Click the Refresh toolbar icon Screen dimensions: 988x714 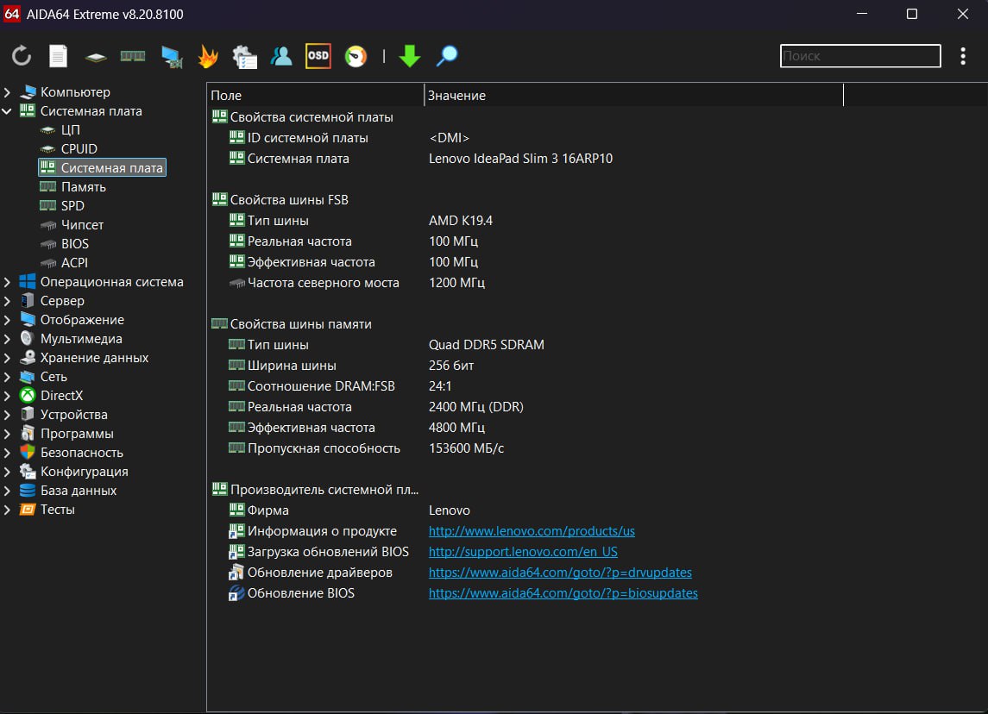tap(22, 57)
